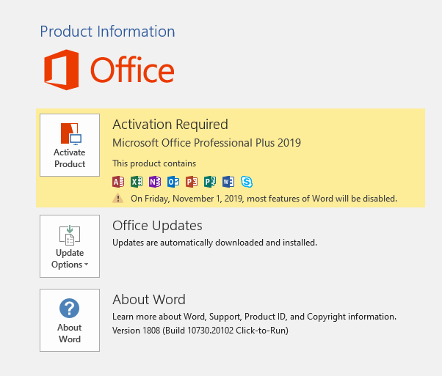Click the About Word heading text

[x=149, y=300]
